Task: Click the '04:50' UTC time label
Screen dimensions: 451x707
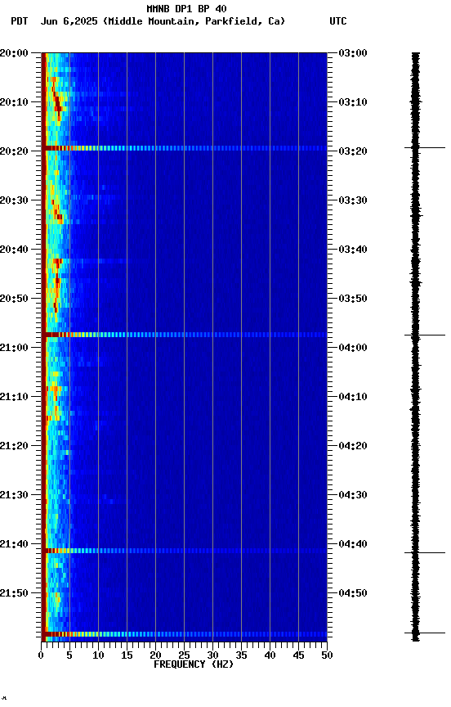Action: [x=353, y=594]
